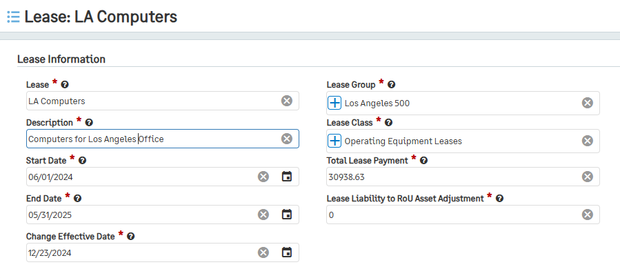
Task: Show help for the Lease Group field
Action: click(x=391, y=85)
